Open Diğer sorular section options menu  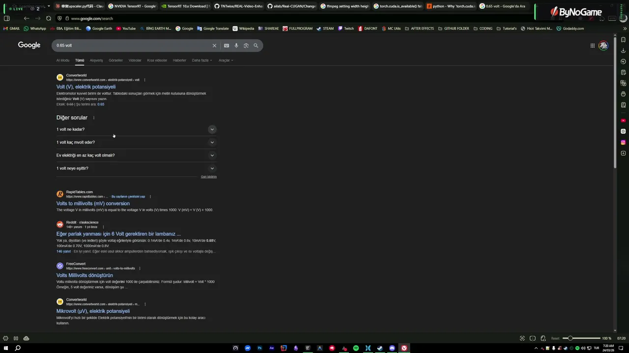click(x=94, y=118)
